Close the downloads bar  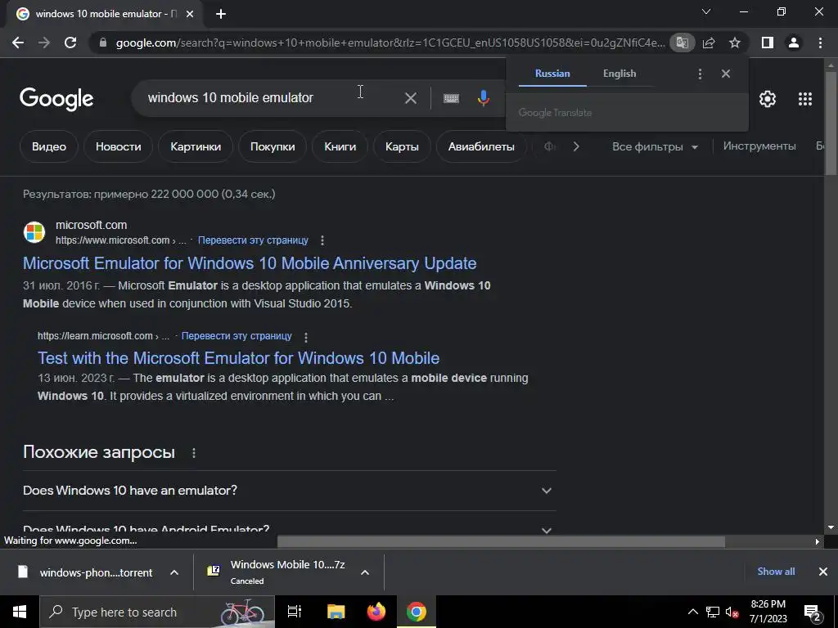click(x=823, y=572)
